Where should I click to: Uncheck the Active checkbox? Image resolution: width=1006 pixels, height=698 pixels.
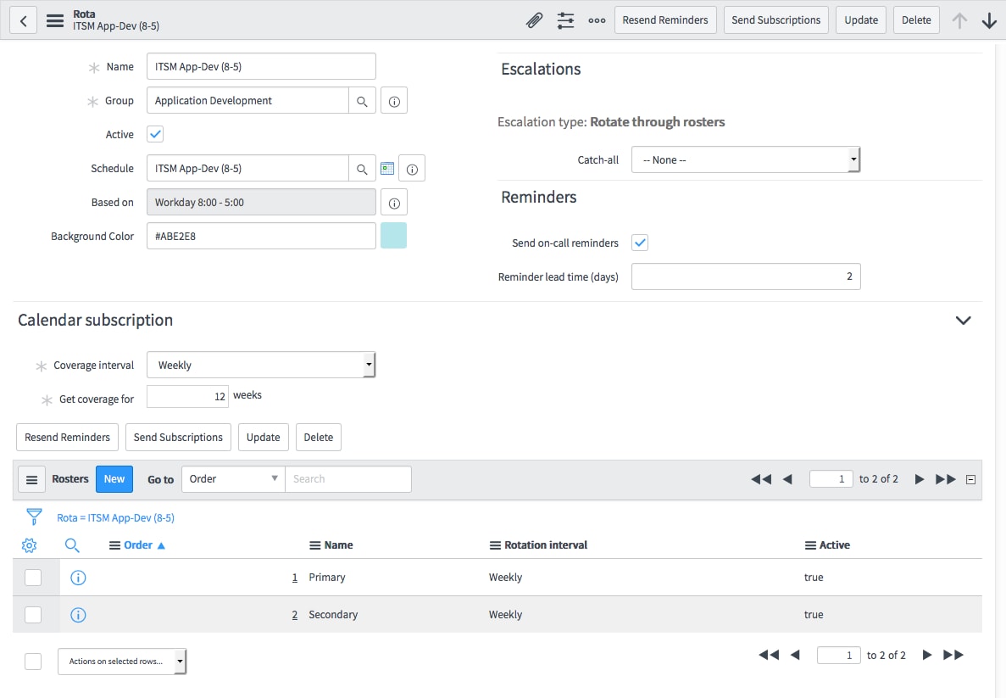pyautogui.click(x=154, y=134)
